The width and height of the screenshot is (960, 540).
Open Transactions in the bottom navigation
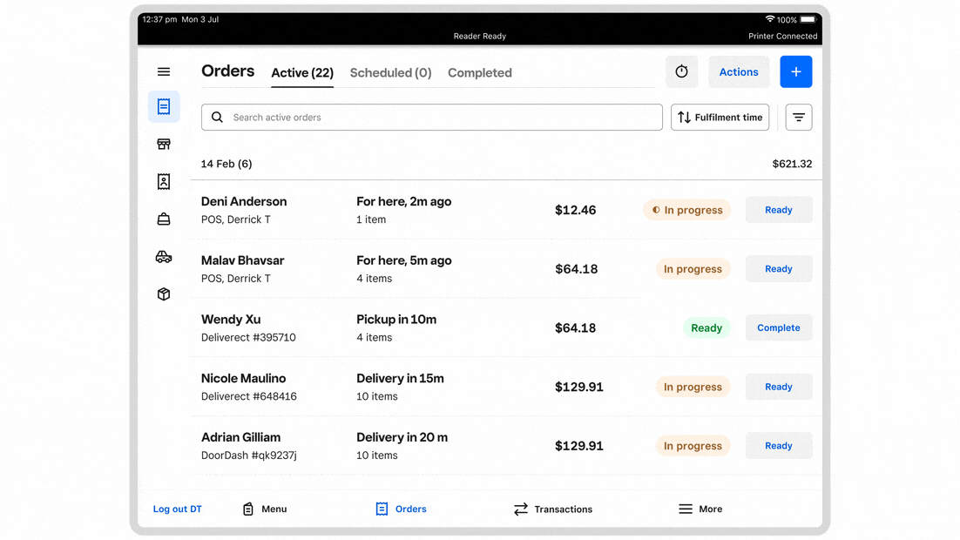tap(553, 510)
